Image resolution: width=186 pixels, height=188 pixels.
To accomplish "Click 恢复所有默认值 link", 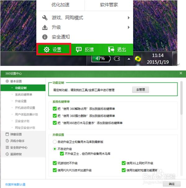I will tap(15, 184).
